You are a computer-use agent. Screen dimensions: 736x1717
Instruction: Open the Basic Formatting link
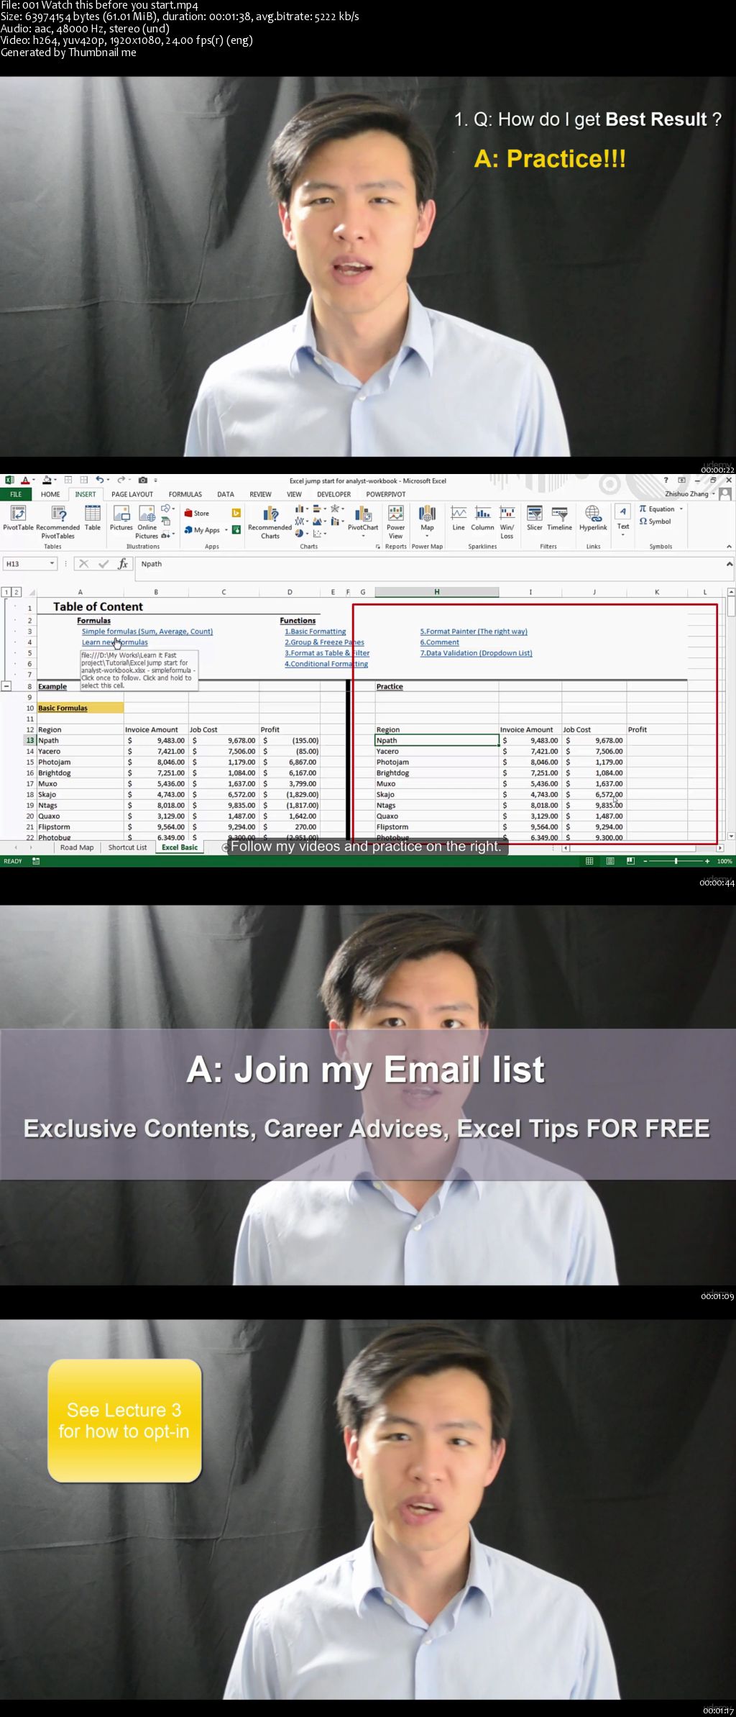(315, 632)
